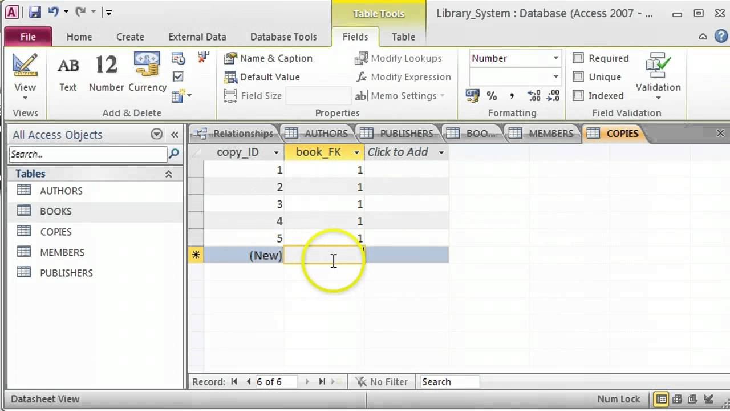Switch to the Create ribbon tab

click(130, 37)
